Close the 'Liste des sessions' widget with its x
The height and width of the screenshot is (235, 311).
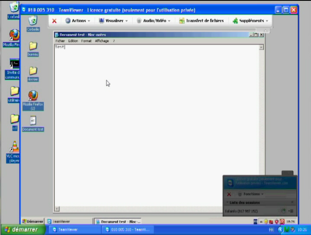tap(292, 202)
